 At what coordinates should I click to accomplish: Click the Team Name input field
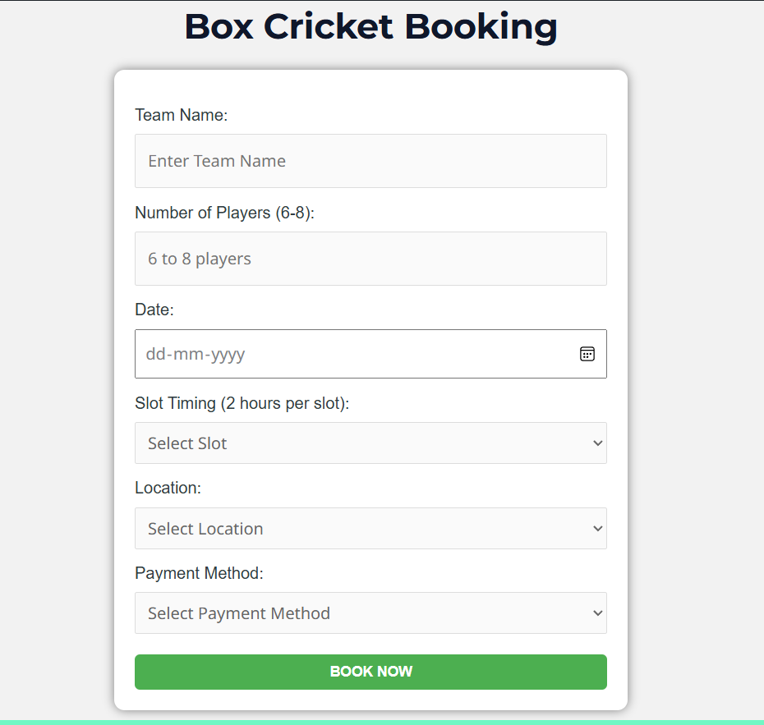[x=370, y=161]
